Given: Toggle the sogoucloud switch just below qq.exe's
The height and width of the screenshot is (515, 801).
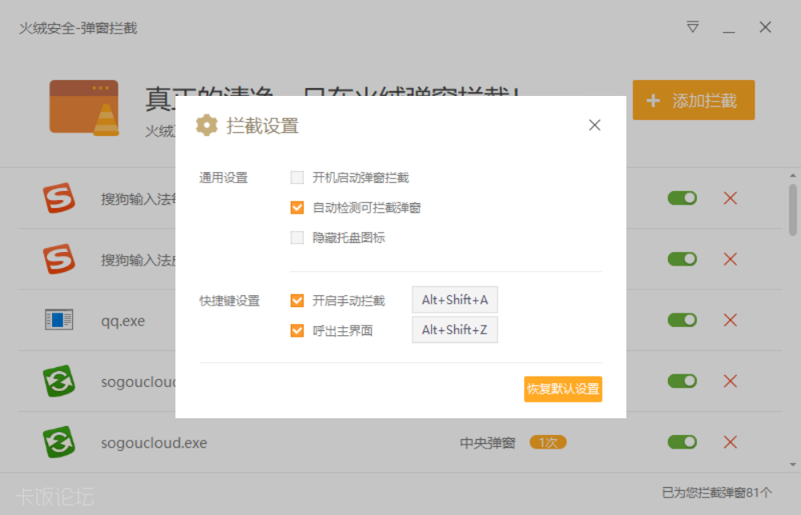Looking at the screenshot, I should point(682,381).
